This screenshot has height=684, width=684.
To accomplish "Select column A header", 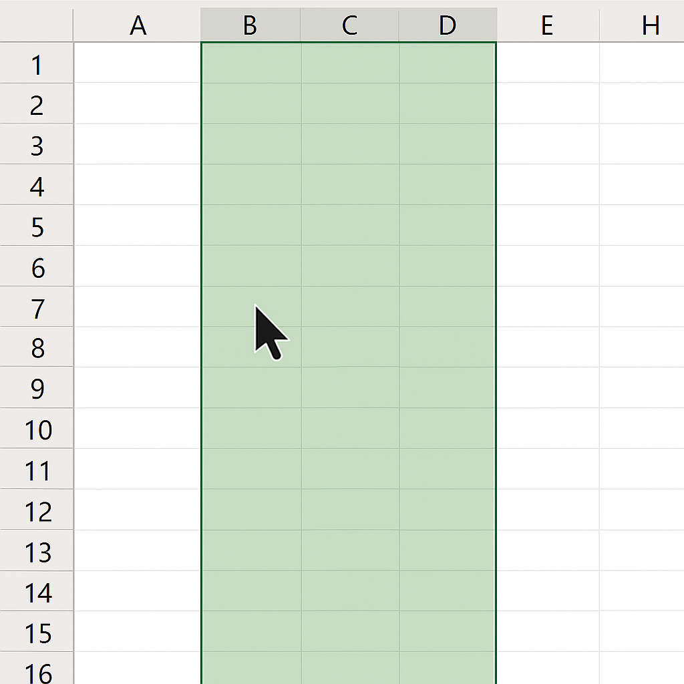I will tap(137, 25).
